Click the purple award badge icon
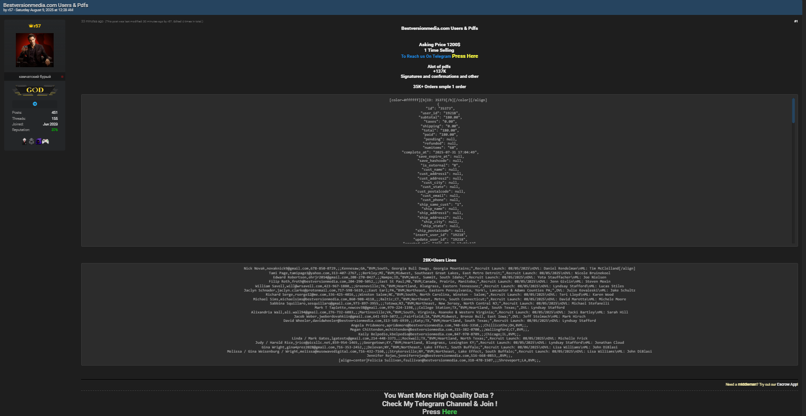This screenshot has width=806, height=416. (x=39, y=141)
